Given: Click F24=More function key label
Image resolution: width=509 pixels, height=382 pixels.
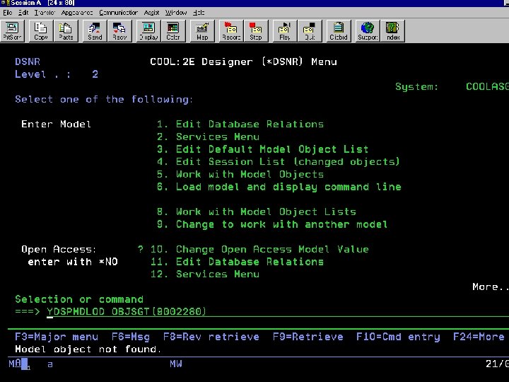Looking at the screenshot, I should pyautogui.click(x=479, y=337).
